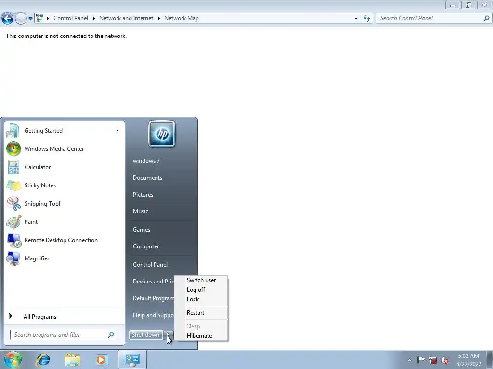Click the Start menu search magnifier icon

[111, 335]
